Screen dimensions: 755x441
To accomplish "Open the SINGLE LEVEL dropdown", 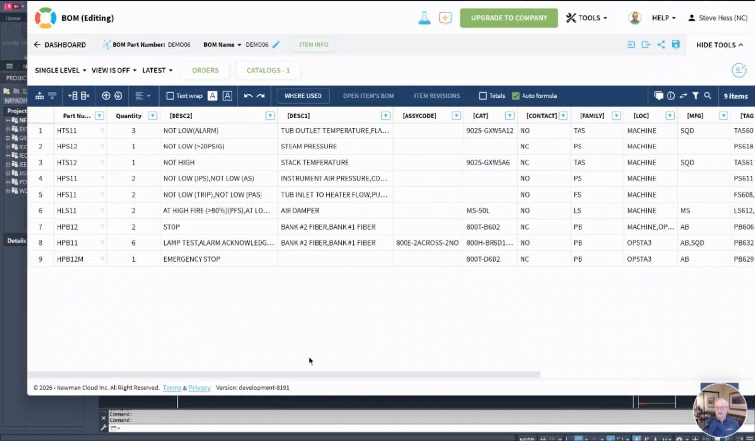I will click(60, 70).
